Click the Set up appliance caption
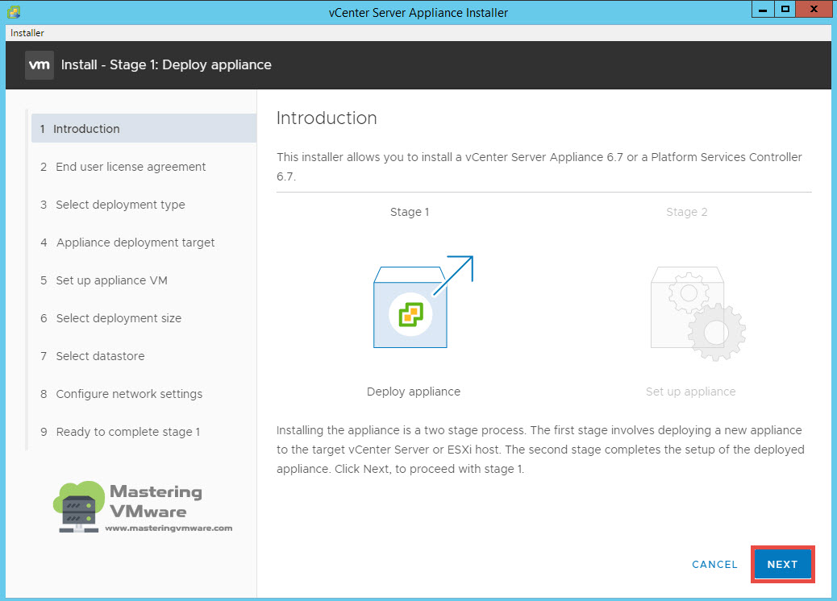The image size is (837, 601). coord(690,392)
